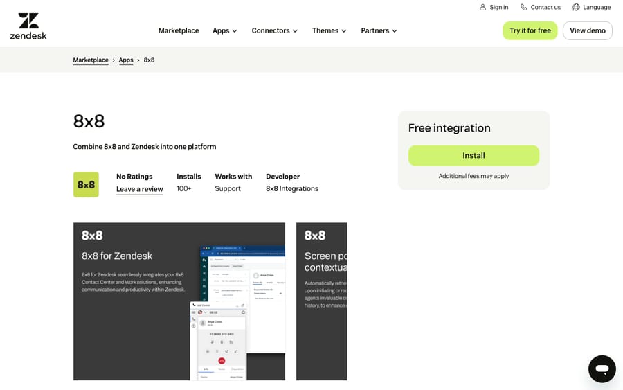Open the Themes menu label
Screen dimensions: 623x390
[325, 30]
